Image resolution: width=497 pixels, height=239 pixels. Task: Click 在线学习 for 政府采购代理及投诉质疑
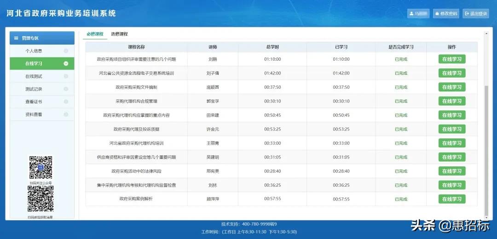click(452, 129)
